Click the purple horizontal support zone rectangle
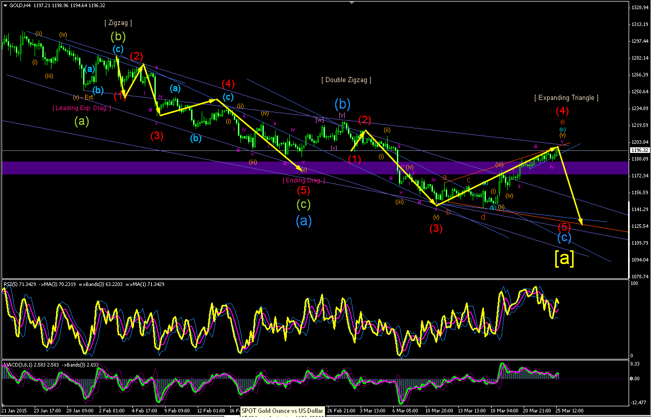Screen dimensions: 651x417 coord(314,168)
